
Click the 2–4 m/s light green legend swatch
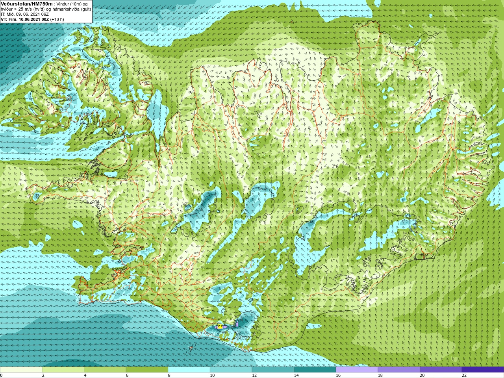63,369
